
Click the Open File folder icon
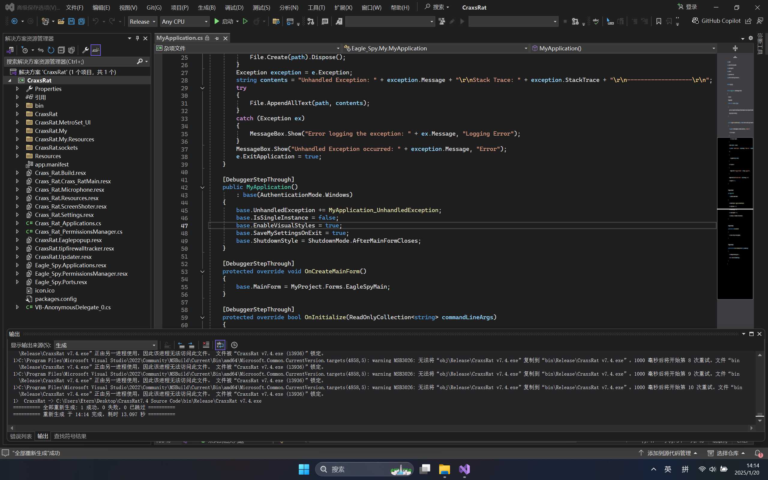(x=61, y=21)
